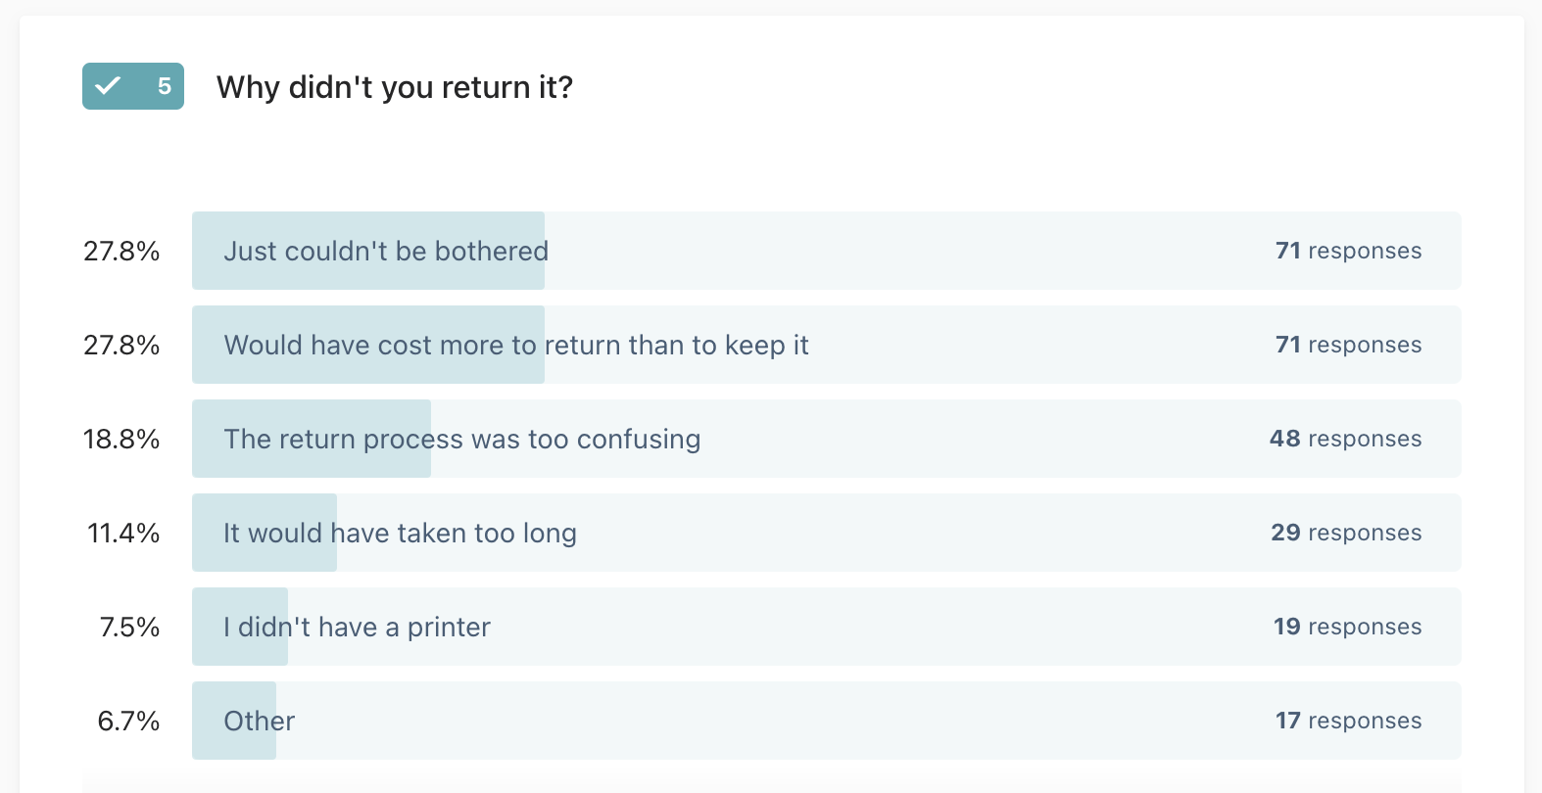Click the 17 responses link
Viewport: 1542px width, 793px height.
pyautogui.click(x=1348, y=721)
